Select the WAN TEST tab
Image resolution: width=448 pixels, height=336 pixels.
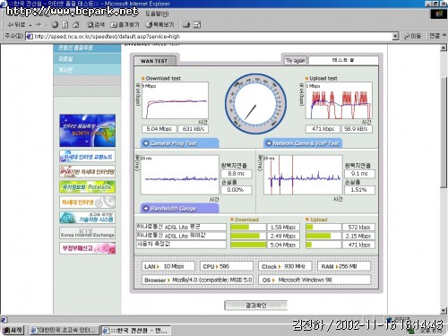[x=155, y=61]
